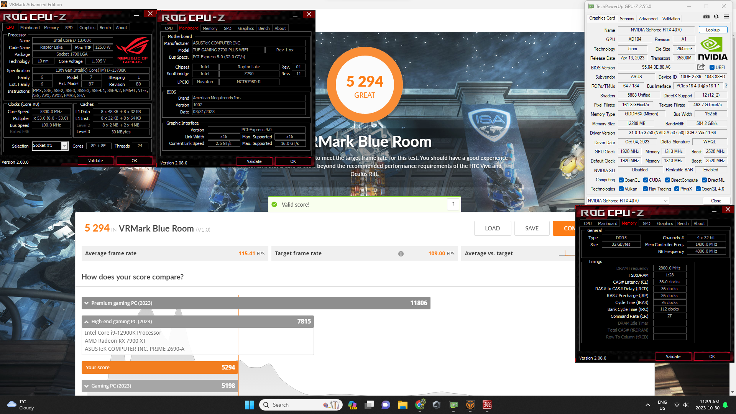Image resolution: width=736 pixels, height=414 pixels.
Task: Toggle the OpenGL 4.6 checkbox
Action: (x=698, y=189)
